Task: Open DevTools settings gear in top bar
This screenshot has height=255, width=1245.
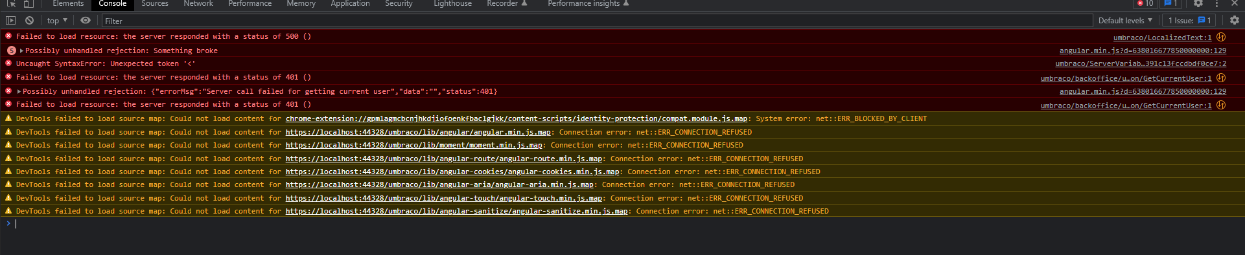Action: click(x=1198, y=4)
